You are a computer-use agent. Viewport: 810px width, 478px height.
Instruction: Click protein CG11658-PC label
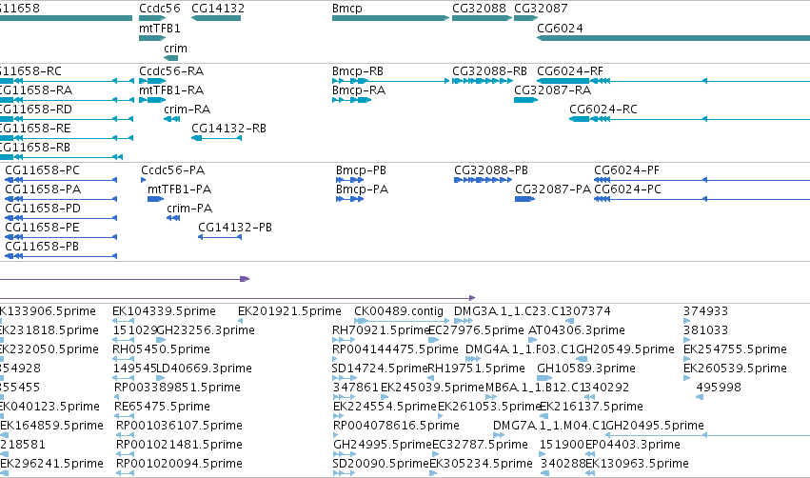43,170
